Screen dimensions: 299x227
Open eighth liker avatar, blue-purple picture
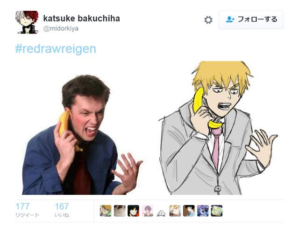203,211
